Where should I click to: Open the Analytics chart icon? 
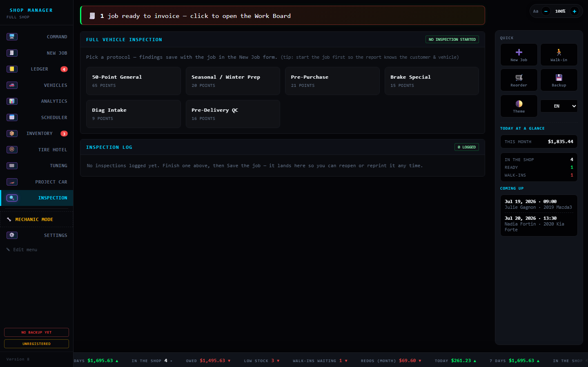(12, 101)
